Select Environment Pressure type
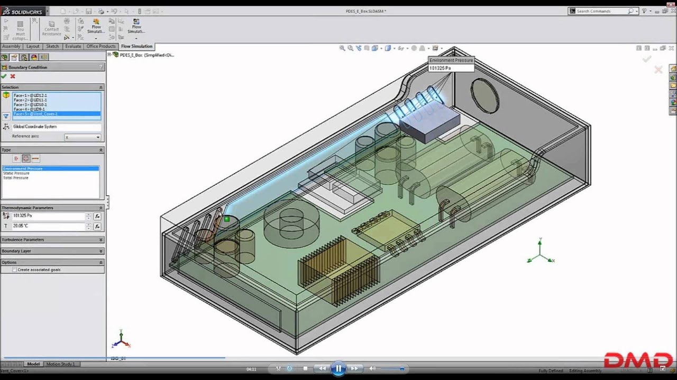 click(x=50, y=168)
